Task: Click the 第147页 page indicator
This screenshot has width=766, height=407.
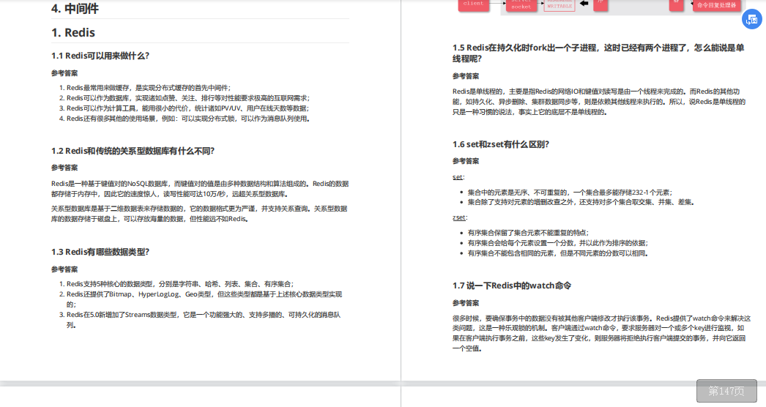Action: point(726,391)
